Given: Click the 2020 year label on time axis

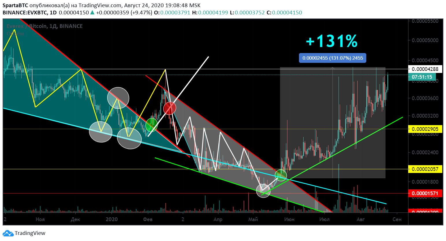Looking at the screenshot, I should (x=112, y=219).
